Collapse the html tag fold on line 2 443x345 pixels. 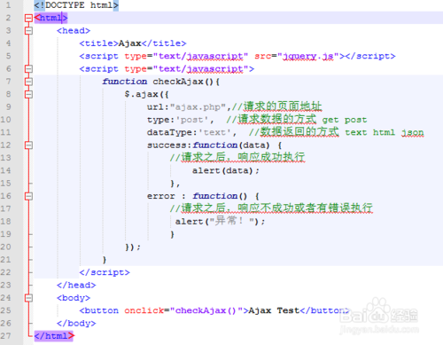coord(28,18)
